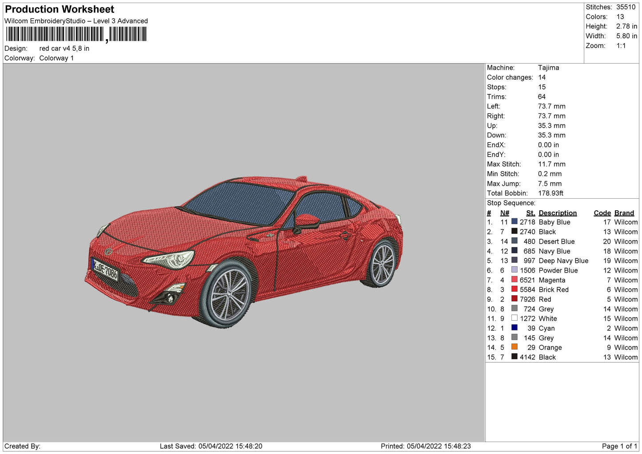The height and width of the screenshot is (454, 642).
Task: Click the Baby Blue color swatch
Action: click(514, 221)
